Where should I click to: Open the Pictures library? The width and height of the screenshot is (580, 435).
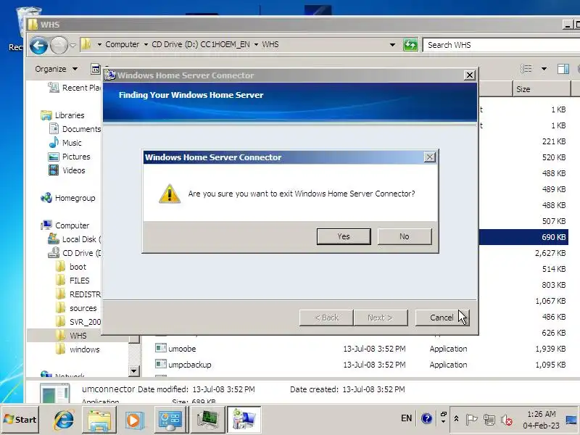pos(69,157)
